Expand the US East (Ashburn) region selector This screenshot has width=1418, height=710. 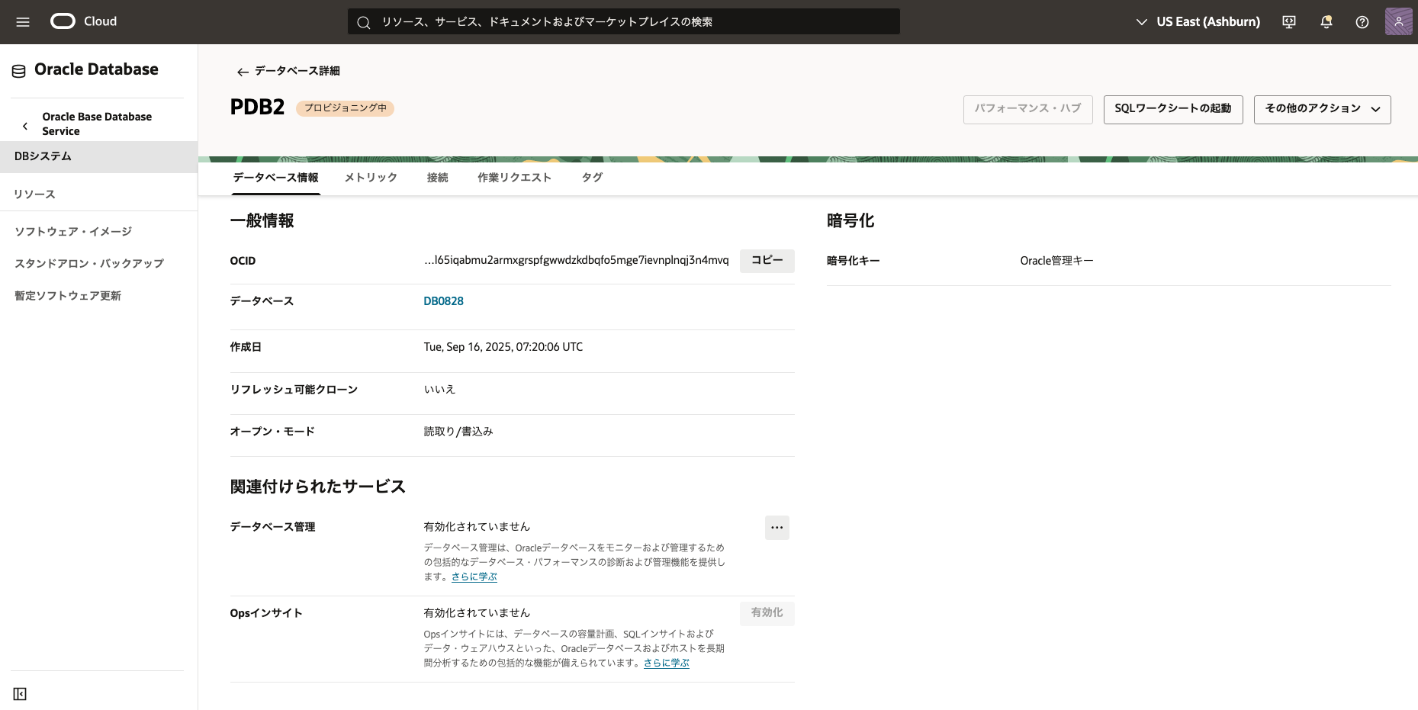1198,22
